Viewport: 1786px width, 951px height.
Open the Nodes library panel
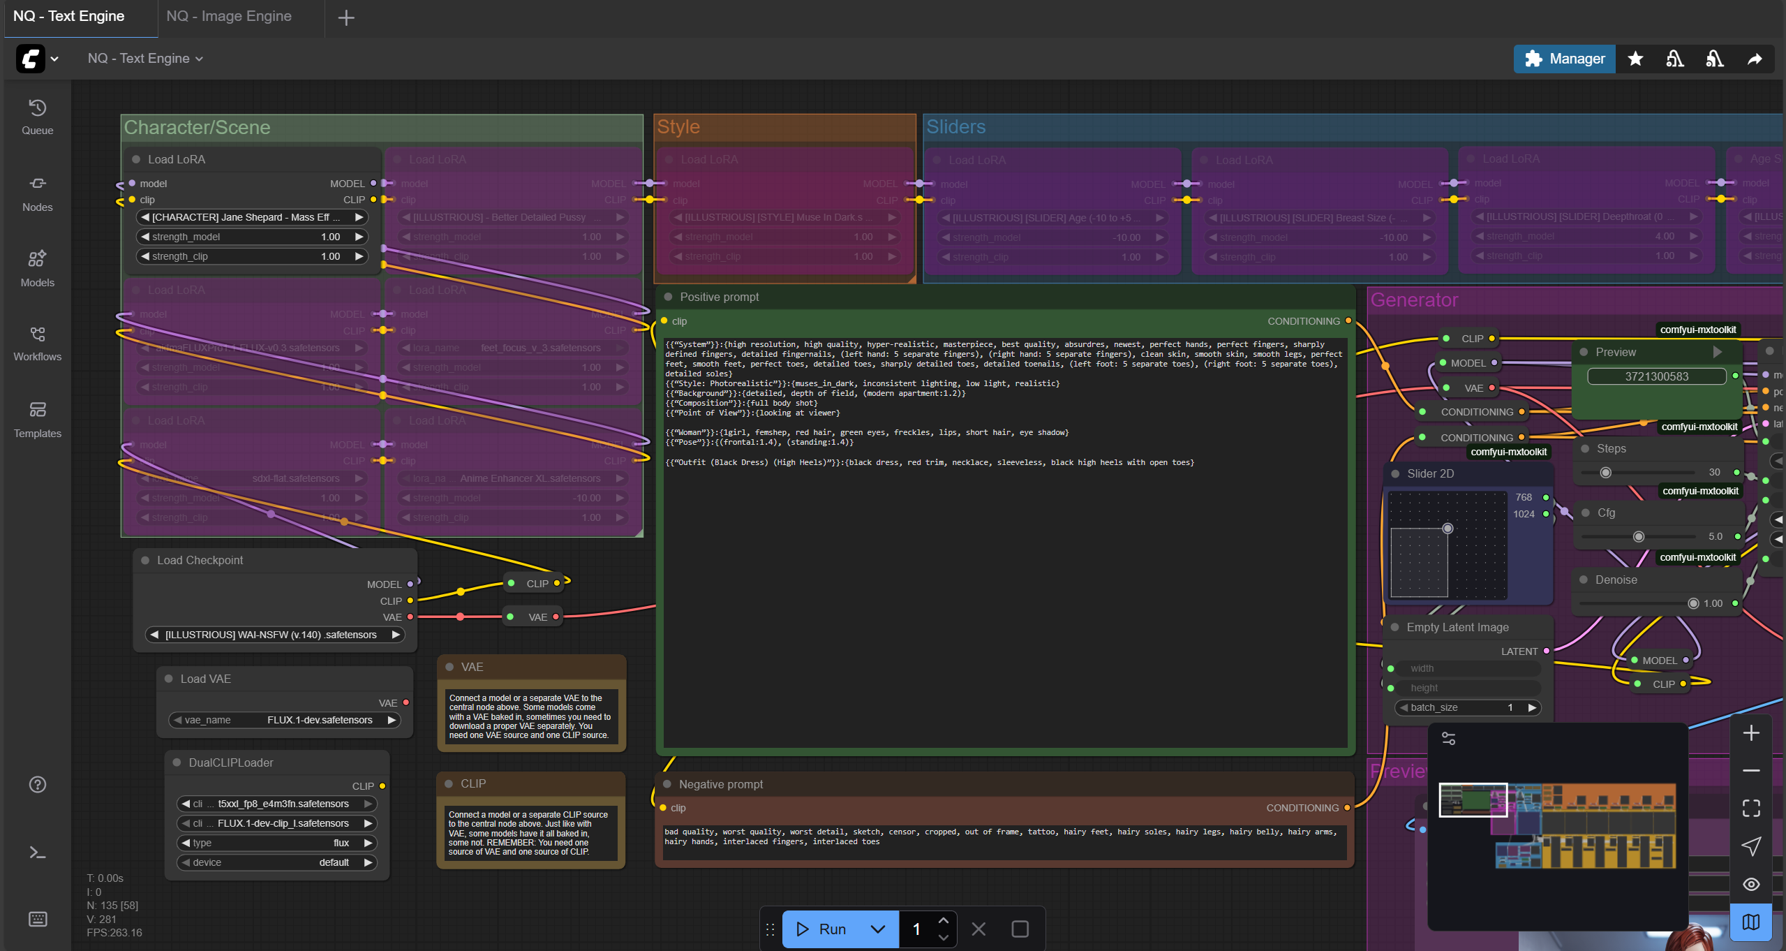[x=37, y=193]
